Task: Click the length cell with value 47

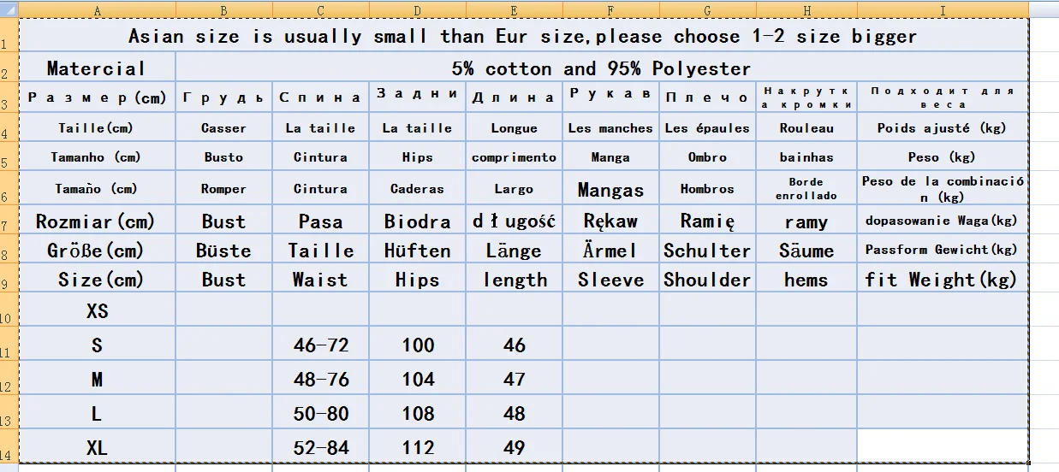Action: click(514, 379)
